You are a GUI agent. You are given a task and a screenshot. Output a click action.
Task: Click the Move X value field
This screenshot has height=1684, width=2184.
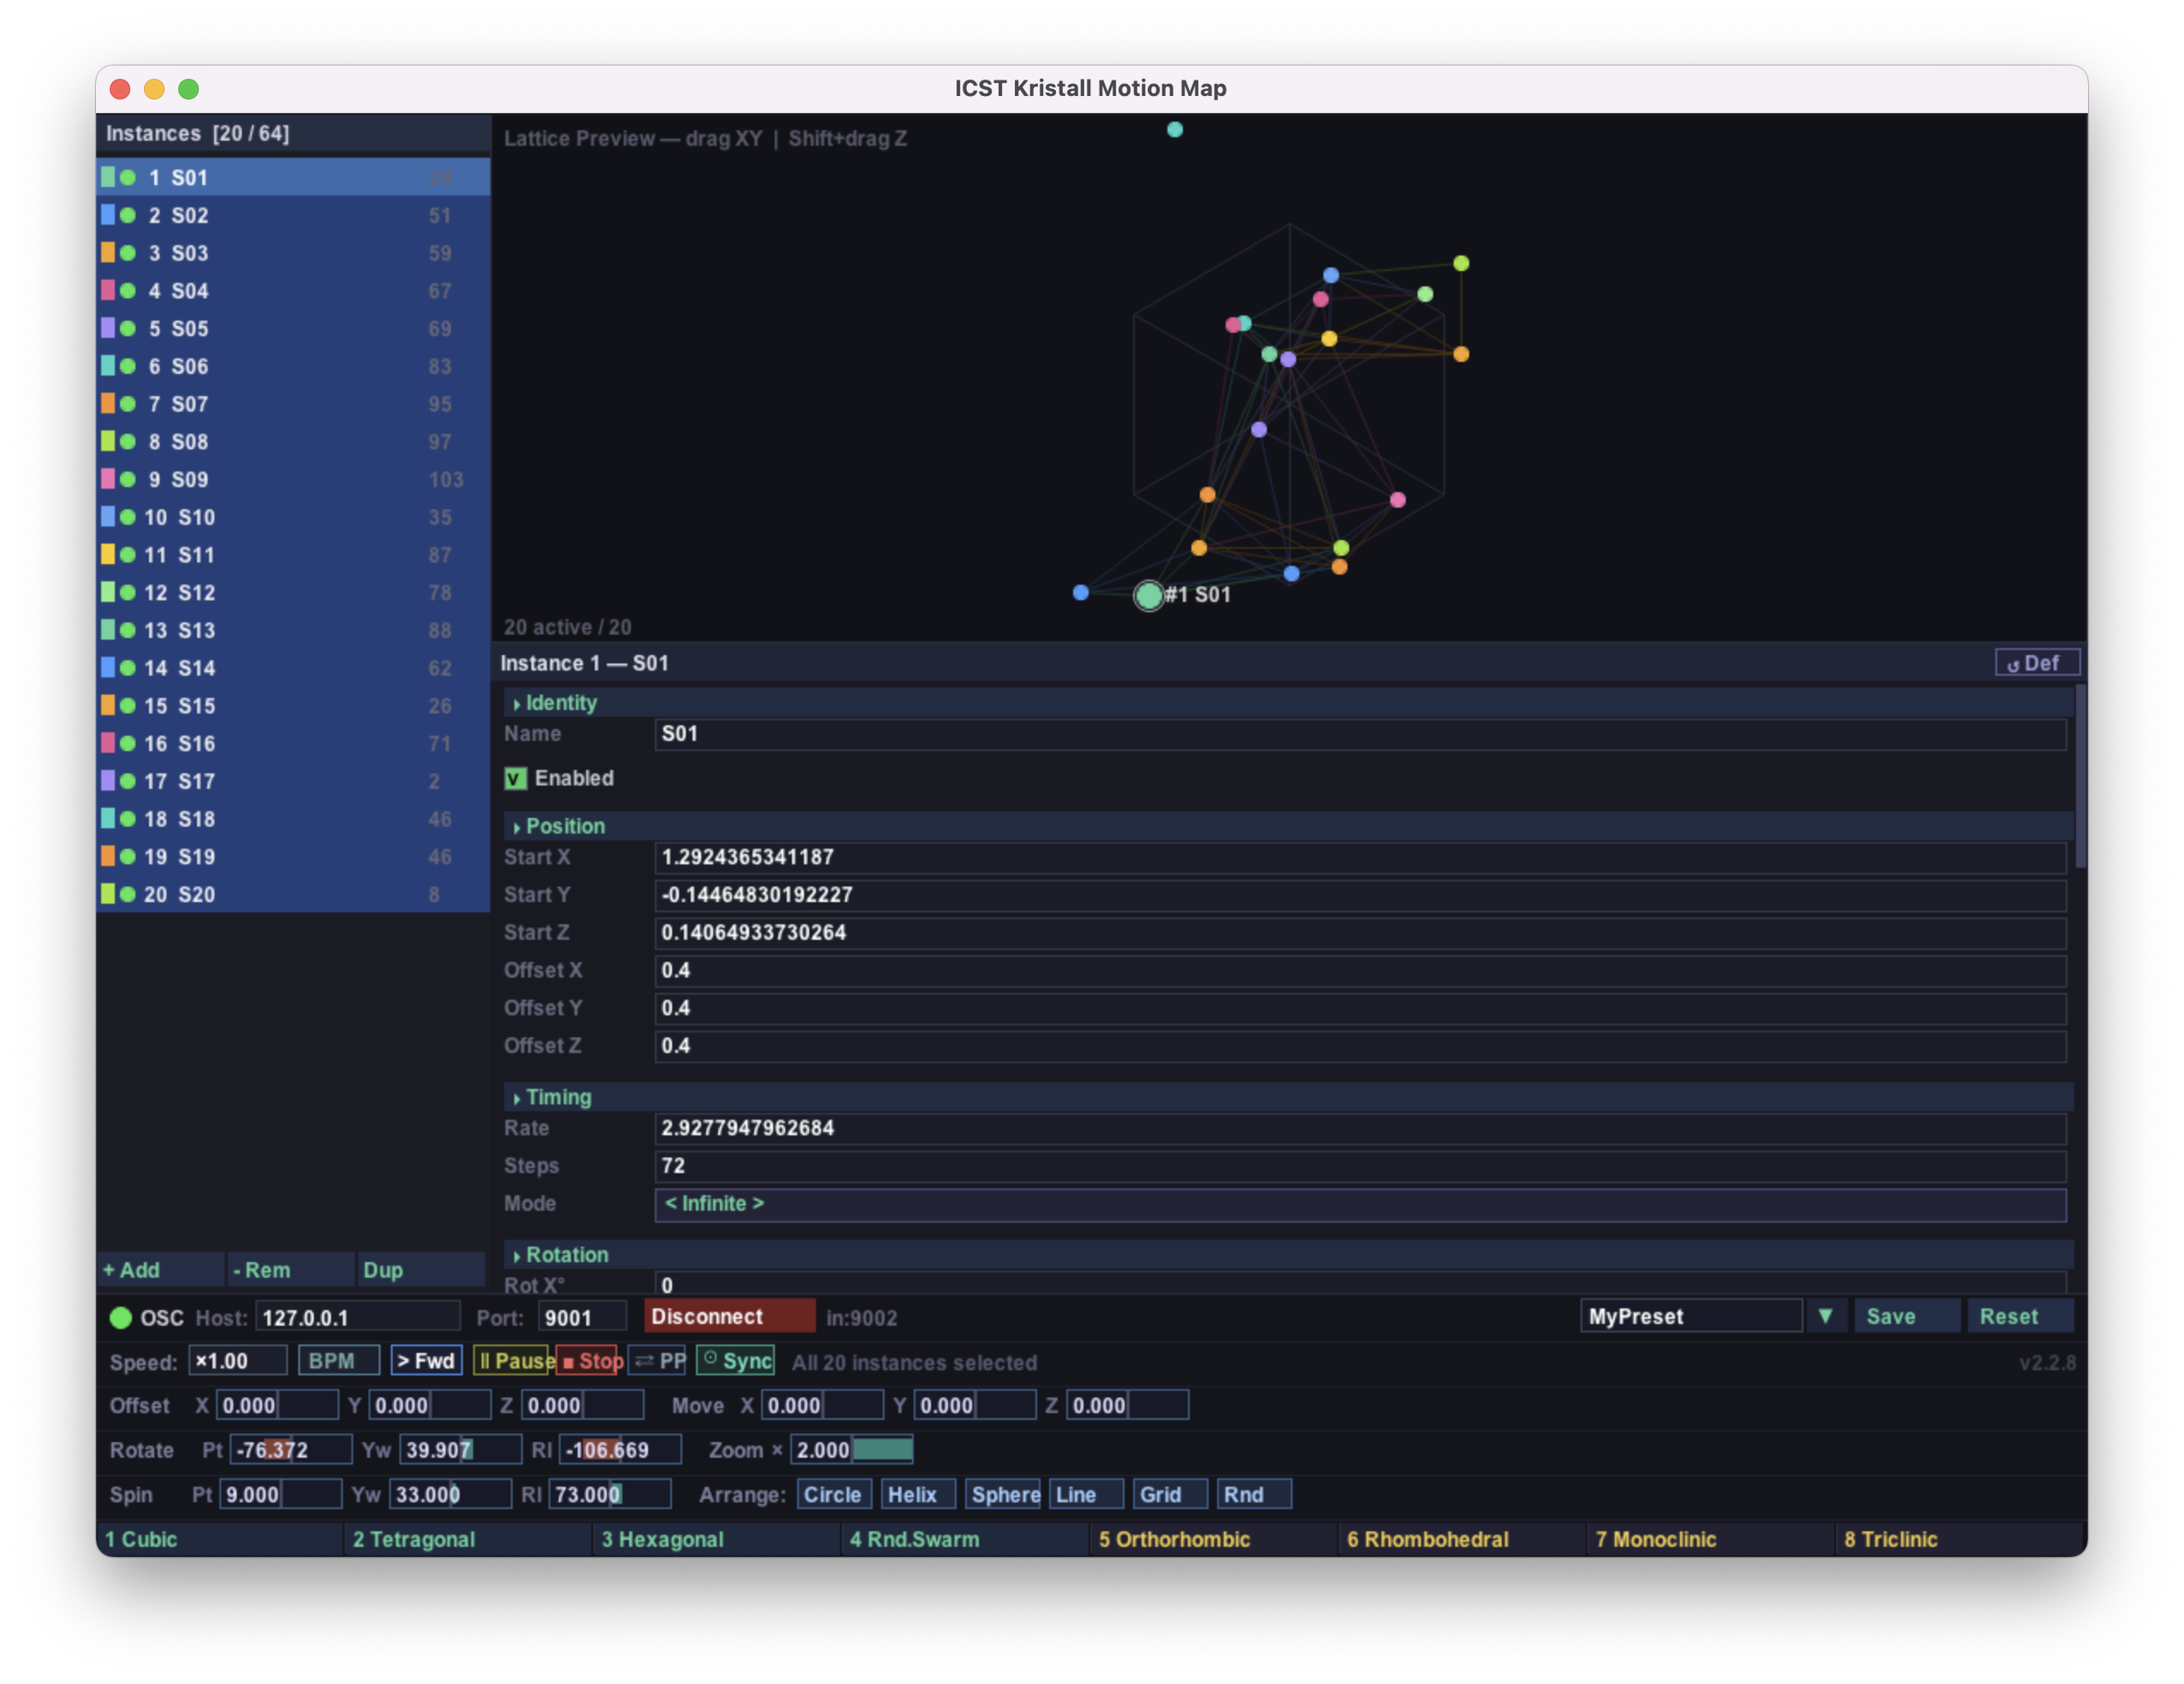point(822,1405)
